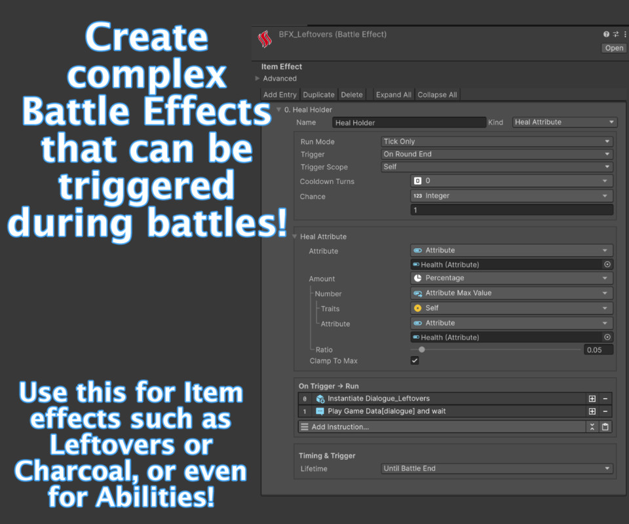Click the Name field Heal Holder
This screenshot has width=629, height=524.
[x=409, y=122]
